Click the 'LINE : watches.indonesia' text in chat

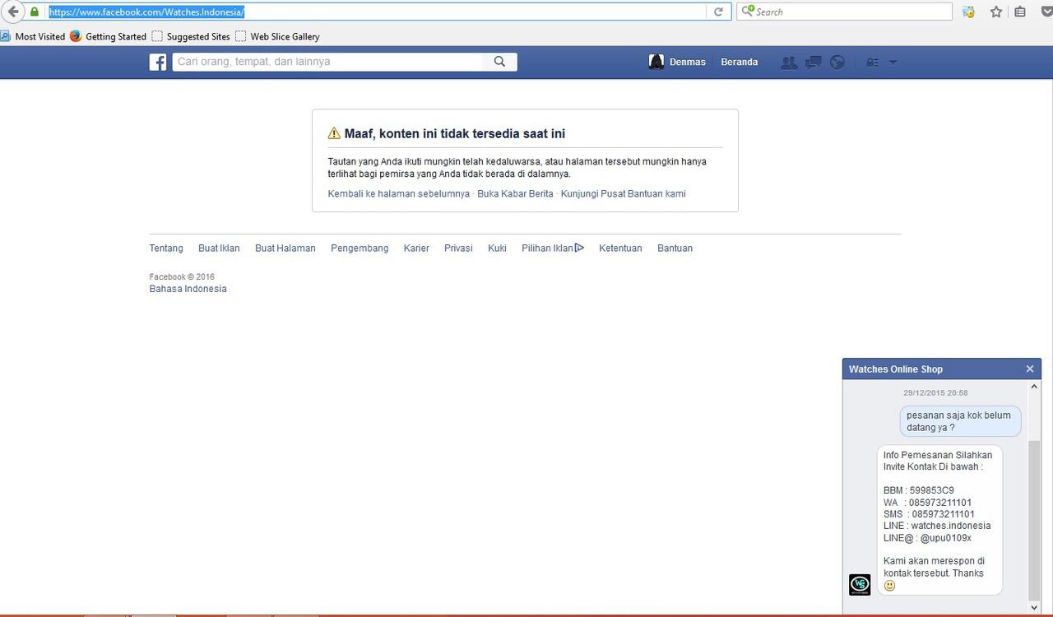coord(937,526)
